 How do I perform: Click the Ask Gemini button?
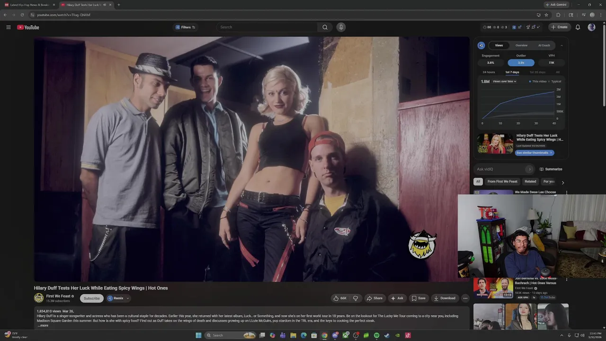pos(556,5)
